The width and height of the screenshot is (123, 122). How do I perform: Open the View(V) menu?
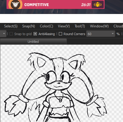click(x=64, y=26)
